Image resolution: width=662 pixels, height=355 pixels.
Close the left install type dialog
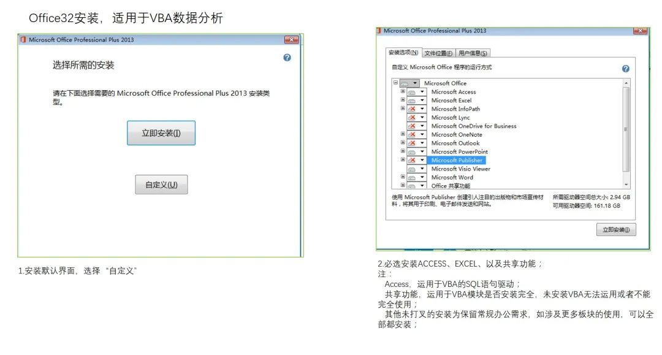pyautogui.click(x=291, y=40)
